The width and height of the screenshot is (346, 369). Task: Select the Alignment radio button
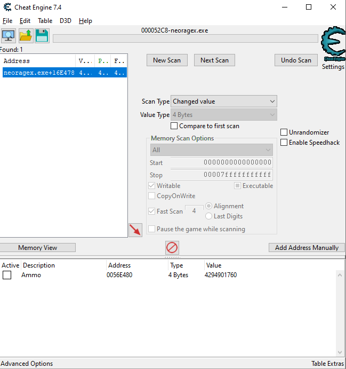[208, 206]
